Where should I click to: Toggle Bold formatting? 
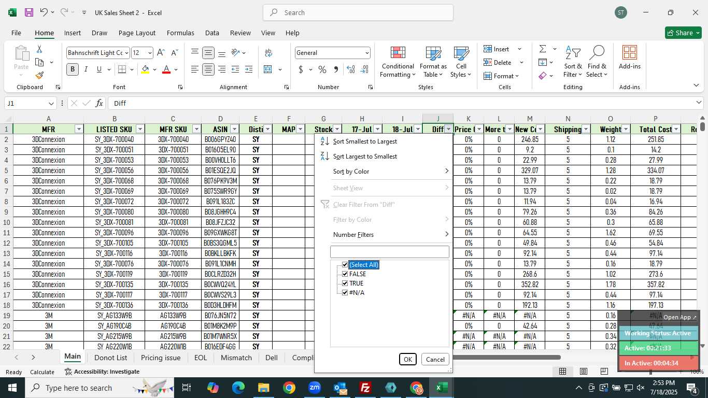pos(73,69)
